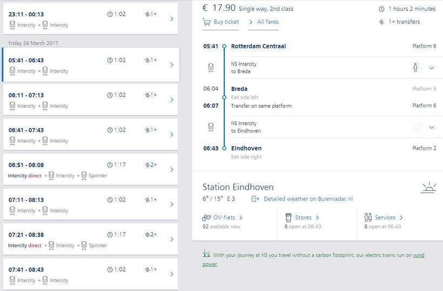The image size is (443, 291).
Task: Click the external link icon before Buienradar
Action: pyautogui.click(x=255, y=199)
